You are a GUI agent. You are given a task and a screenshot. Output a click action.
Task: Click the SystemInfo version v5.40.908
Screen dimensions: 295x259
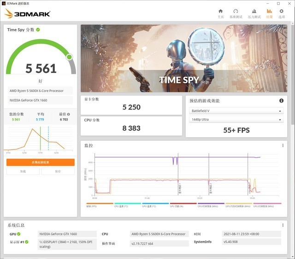[x=251, y=241]
